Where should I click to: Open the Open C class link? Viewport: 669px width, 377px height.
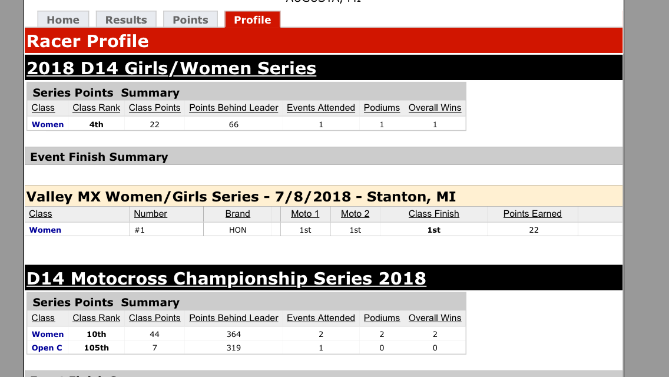47,348
